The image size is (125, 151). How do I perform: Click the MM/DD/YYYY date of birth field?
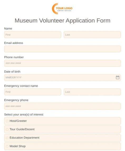tap(62, 78)
